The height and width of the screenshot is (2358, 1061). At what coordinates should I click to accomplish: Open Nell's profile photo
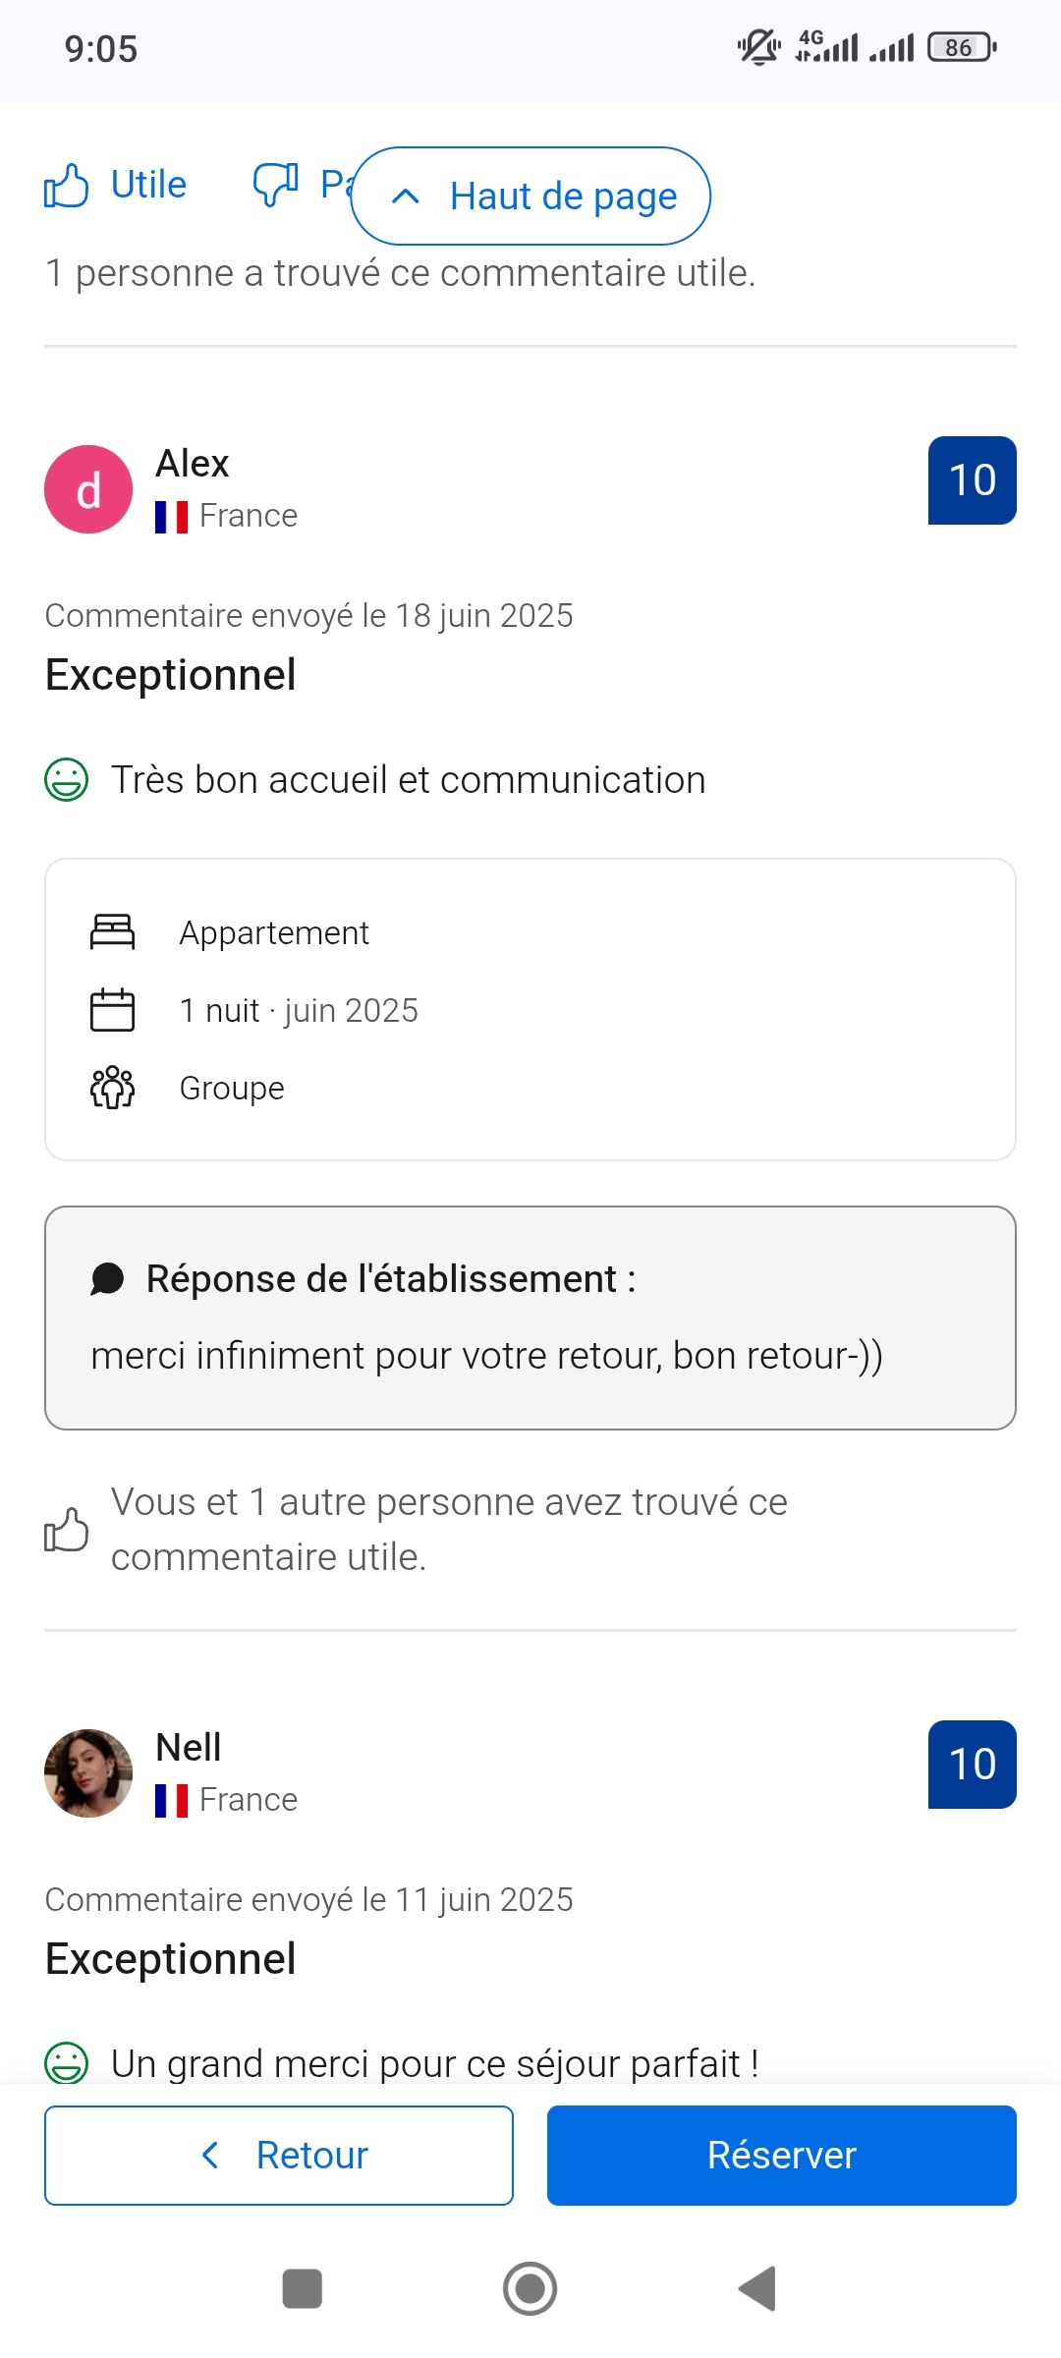click(x=88, y=1773)
